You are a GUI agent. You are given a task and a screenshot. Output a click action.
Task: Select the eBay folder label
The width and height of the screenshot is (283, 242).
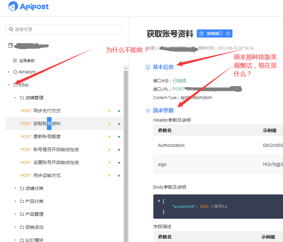tap(24, 85)
